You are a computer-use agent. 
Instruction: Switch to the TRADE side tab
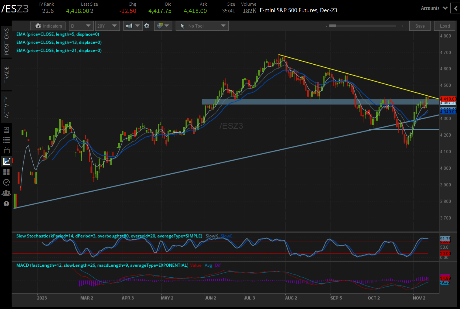click(6, 74)
